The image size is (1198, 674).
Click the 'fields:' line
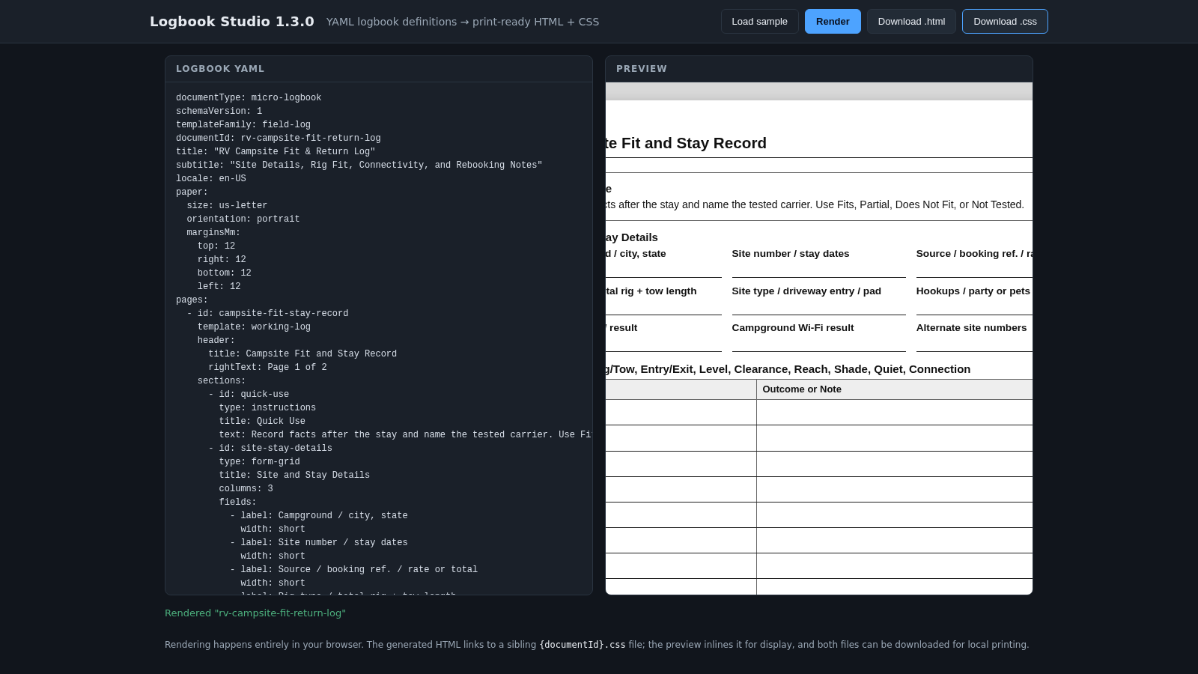237,503
